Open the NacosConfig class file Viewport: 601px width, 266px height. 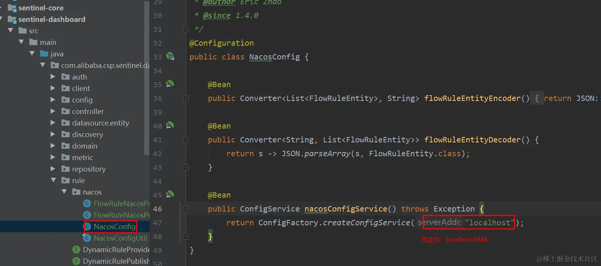click(114, 226)
